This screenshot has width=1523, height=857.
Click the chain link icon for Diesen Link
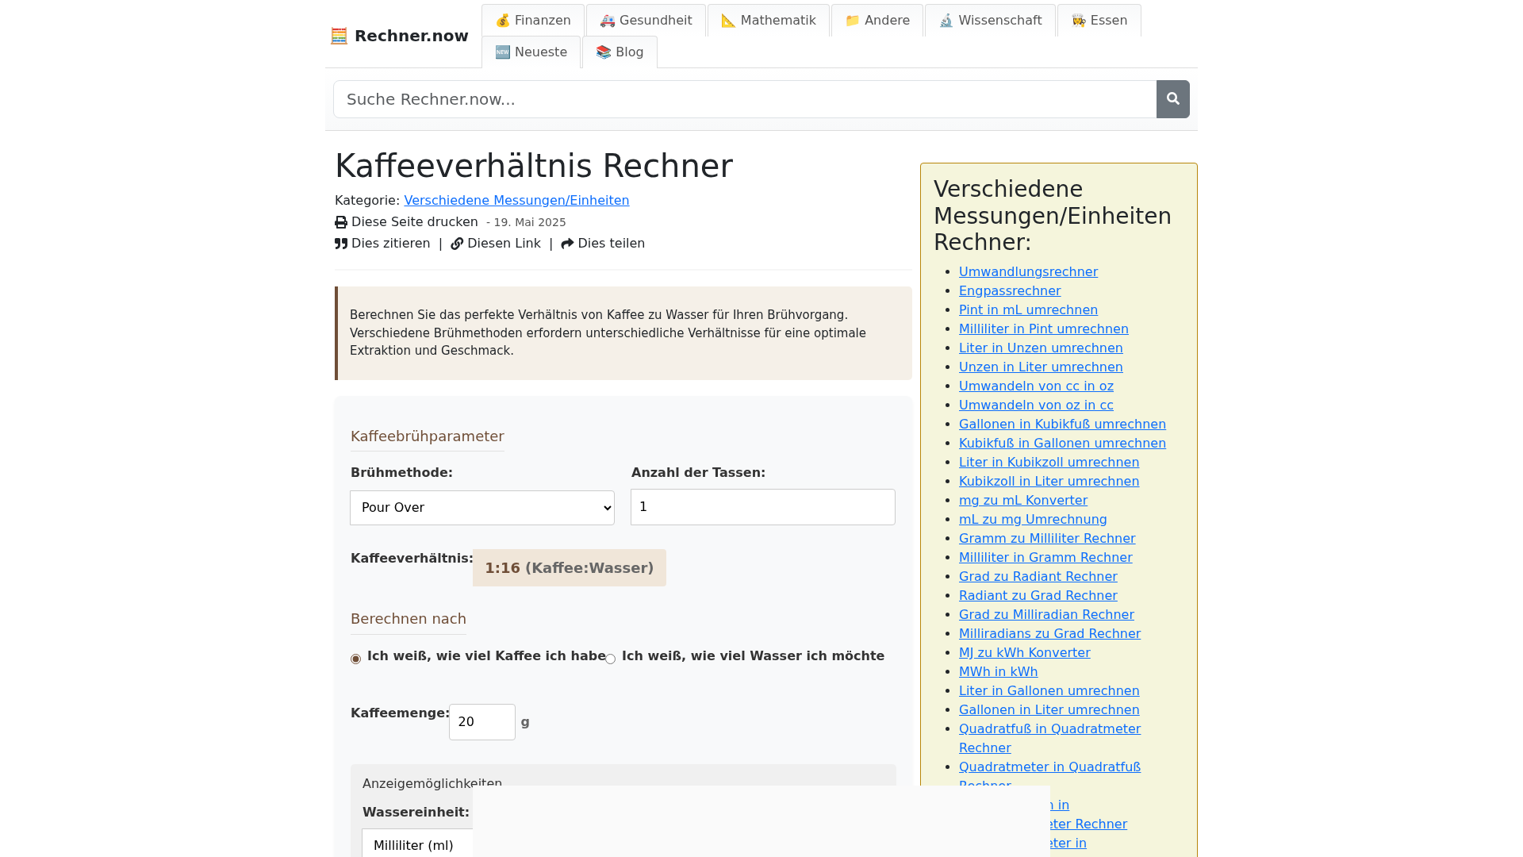click(457, 244)
